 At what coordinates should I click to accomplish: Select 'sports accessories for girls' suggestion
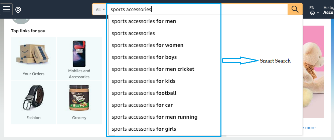(x=144, y=129)
